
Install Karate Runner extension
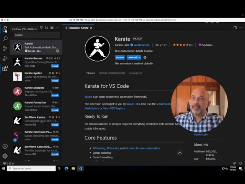click(55, 66)
